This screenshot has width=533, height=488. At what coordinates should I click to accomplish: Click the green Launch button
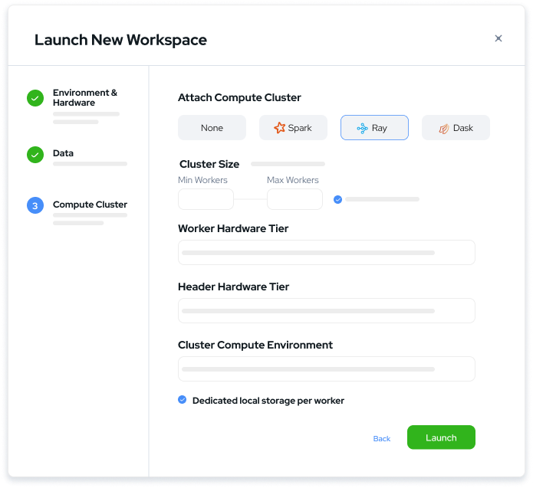(441, 437)
